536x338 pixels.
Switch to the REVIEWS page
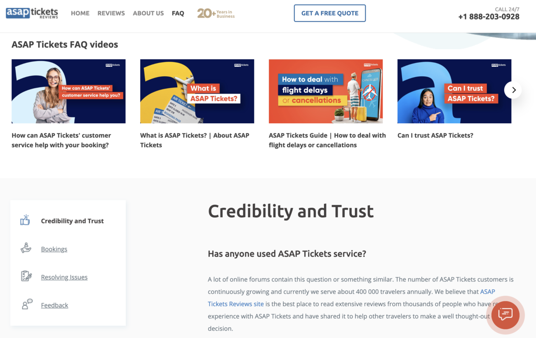[x=111, y=13]
